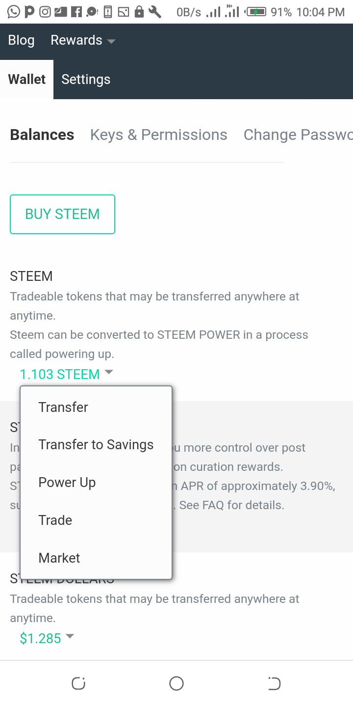Image resolution: width=353 pixels, height=707 pixels.
Task: Tap the Facebook notification icon
Action: (76, 12)
